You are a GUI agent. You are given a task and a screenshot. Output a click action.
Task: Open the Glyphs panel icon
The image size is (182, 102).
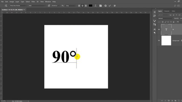[x=154, y=12]
